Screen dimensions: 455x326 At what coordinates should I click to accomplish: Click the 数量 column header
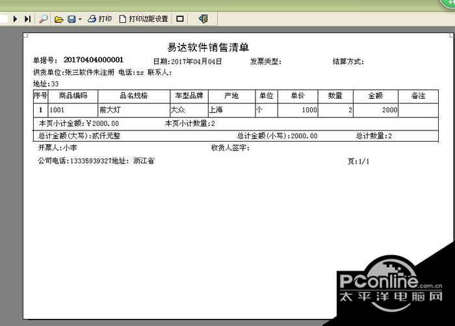point(335,95)
